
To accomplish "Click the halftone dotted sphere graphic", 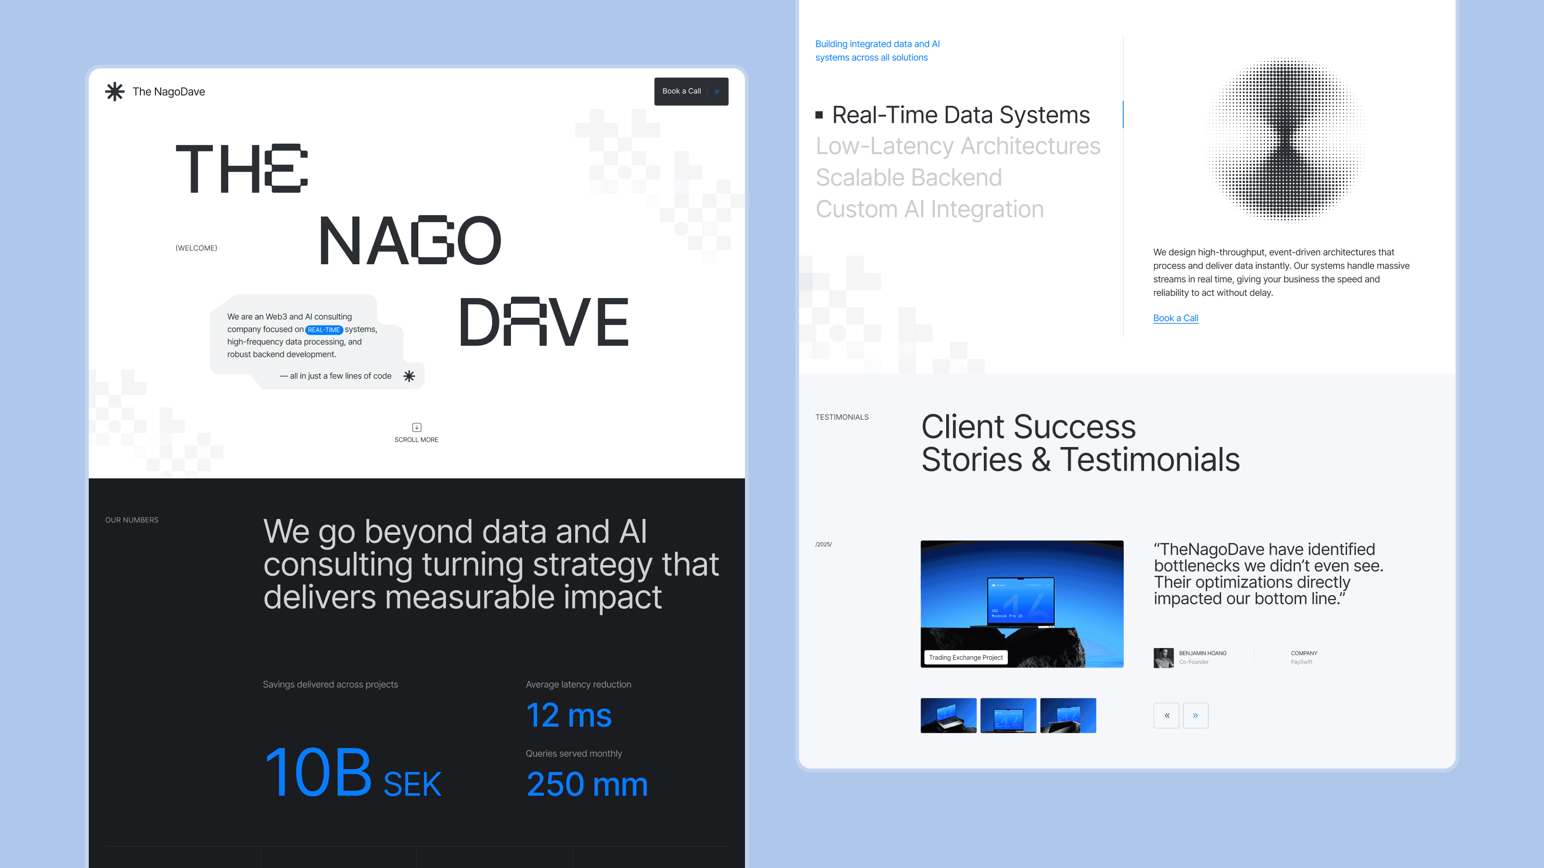I will tap(1285, 139).
